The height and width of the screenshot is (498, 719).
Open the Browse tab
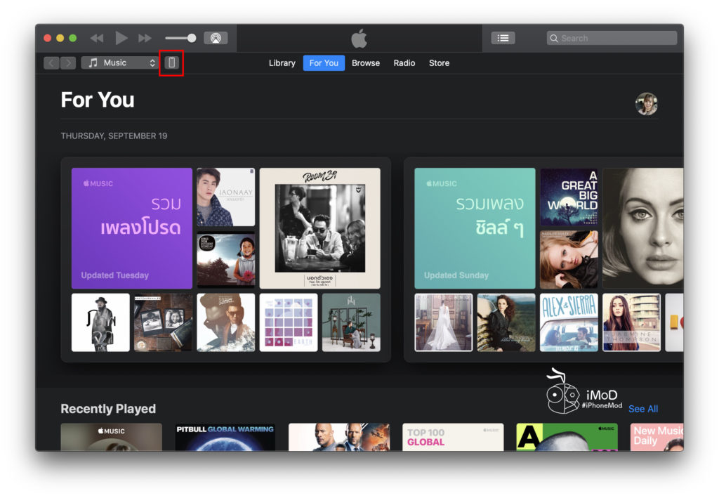(x=365, y=63)
